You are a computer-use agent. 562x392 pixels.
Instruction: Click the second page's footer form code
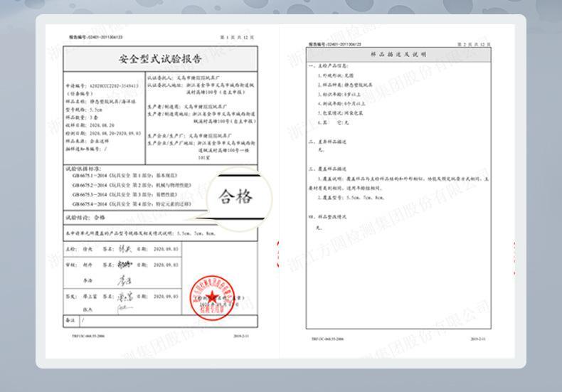(x=327, y=339)
